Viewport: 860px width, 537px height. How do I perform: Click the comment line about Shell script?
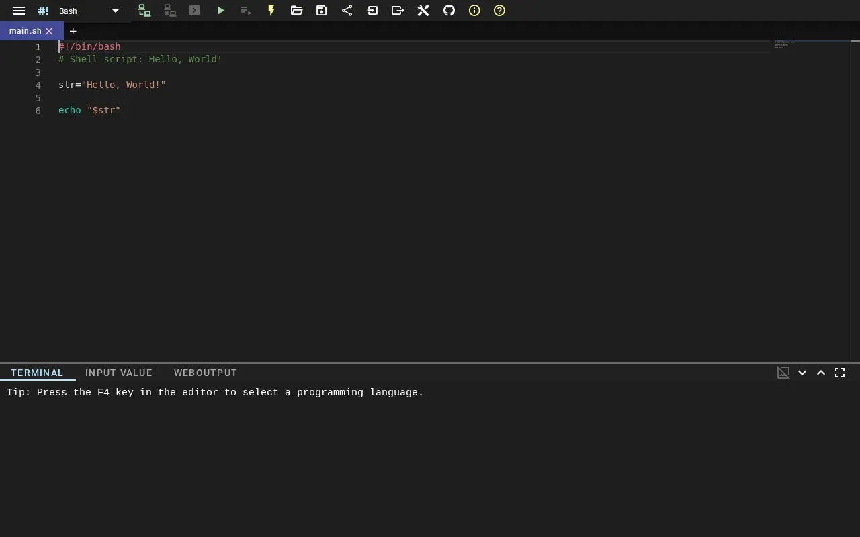[x=140, y=59]
